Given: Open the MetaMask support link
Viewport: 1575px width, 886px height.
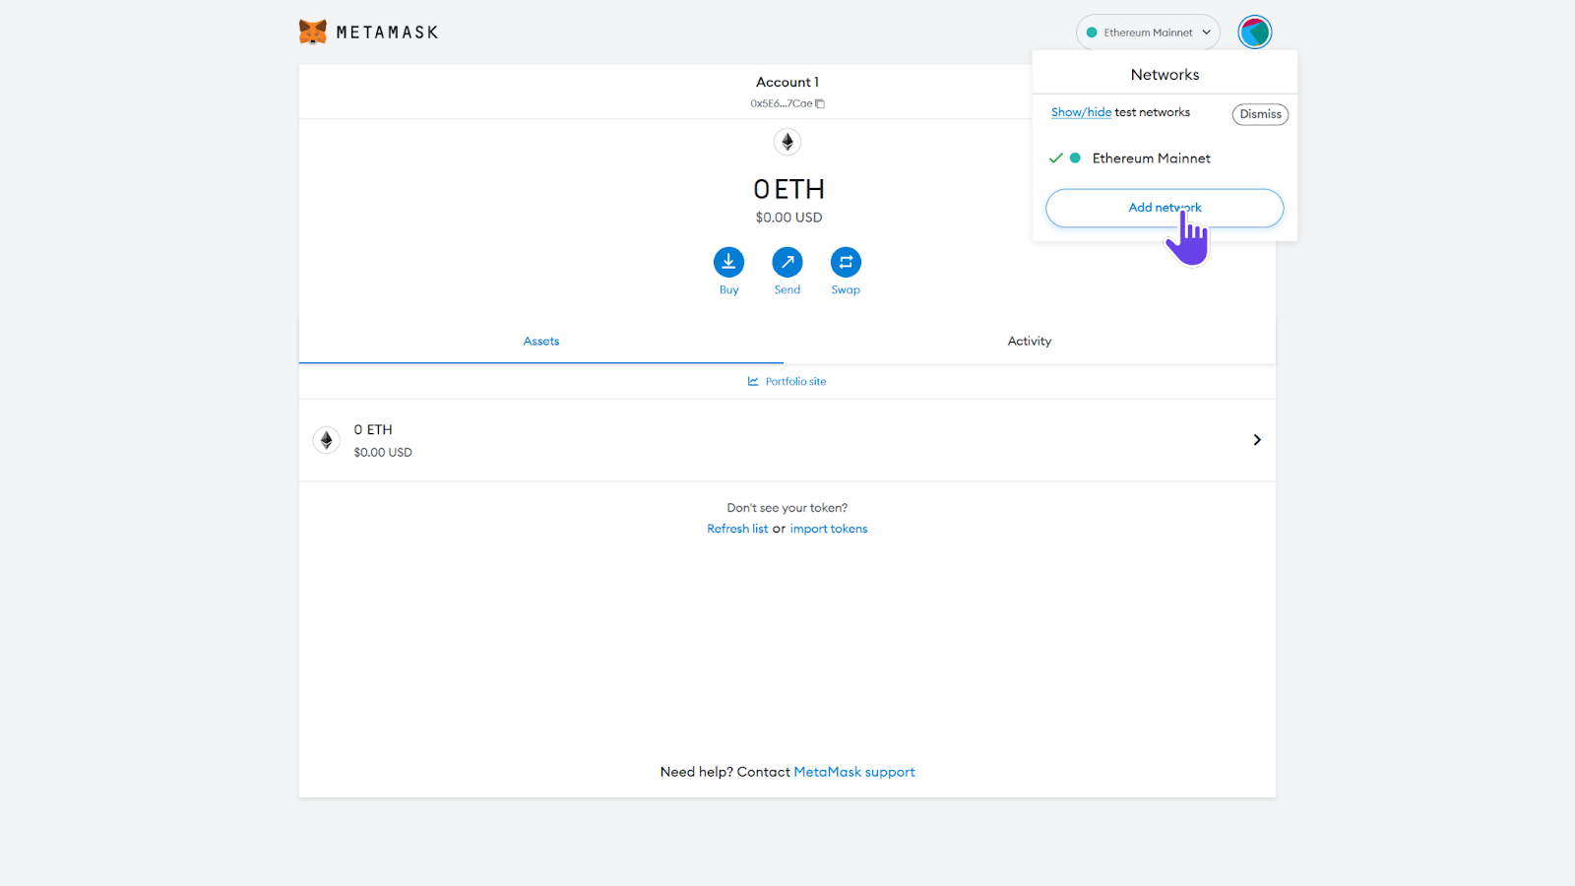Looking at the screenshot, I should [854, 772].
